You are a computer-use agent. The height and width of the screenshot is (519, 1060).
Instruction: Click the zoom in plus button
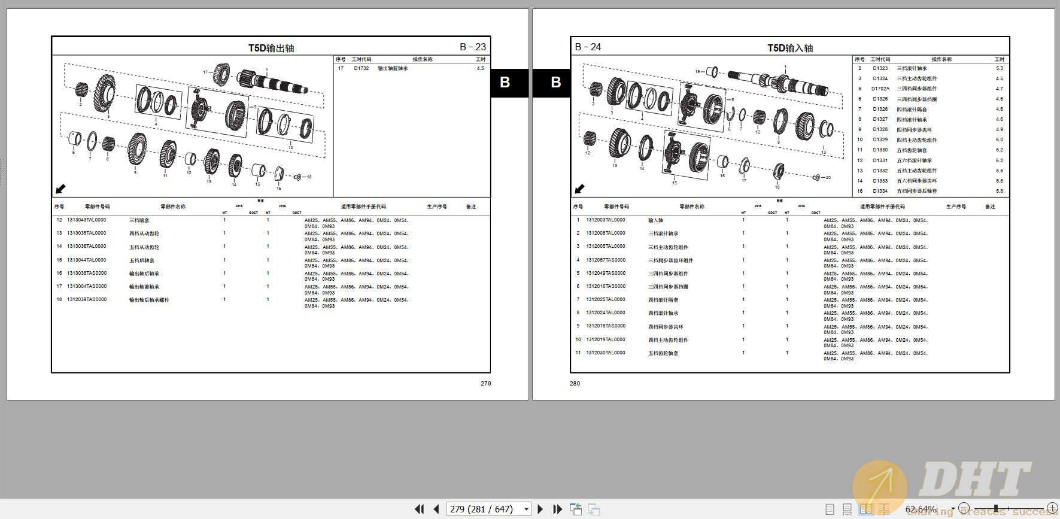point(1052,509)
